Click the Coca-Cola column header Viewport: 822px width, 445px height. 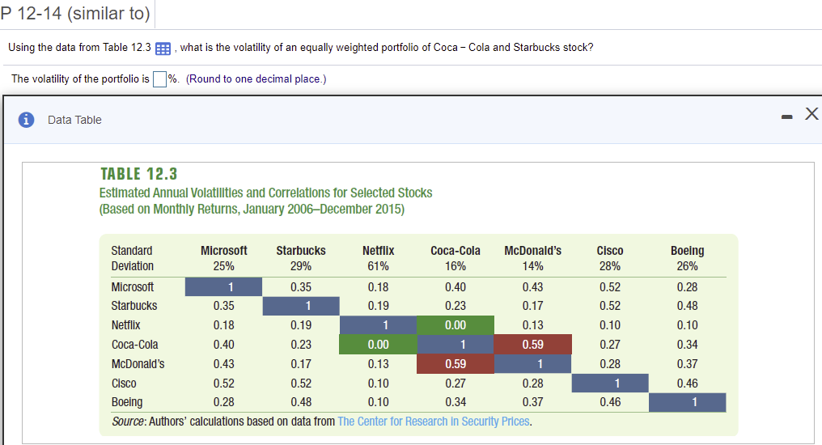pyautogui.click(x=455, y=251)
